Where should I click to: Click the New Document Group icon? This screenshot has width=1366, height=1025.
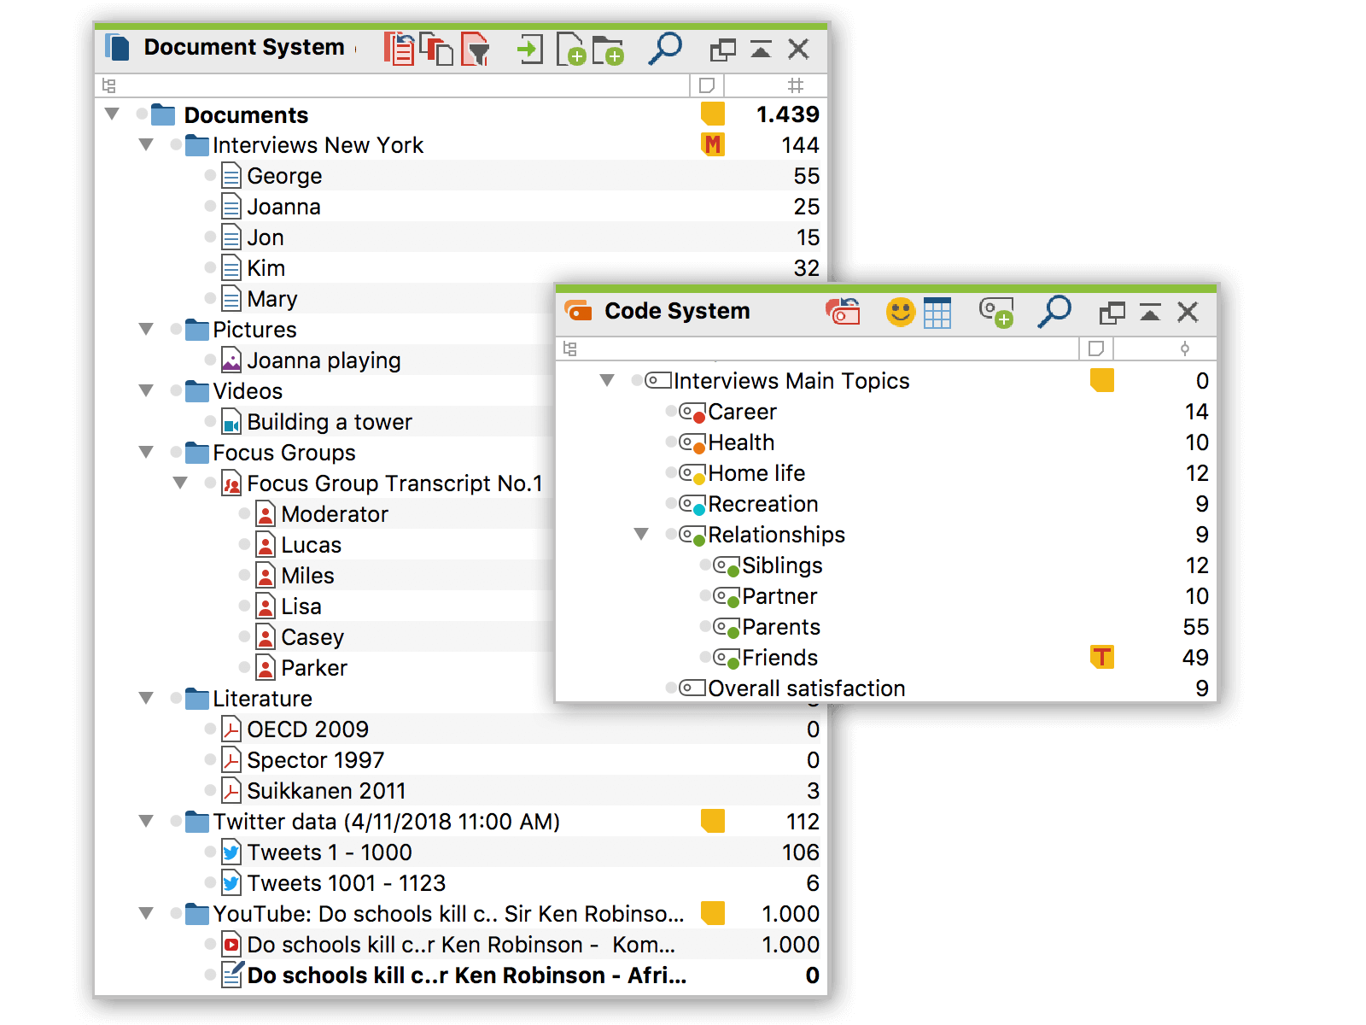click(608, 50)
